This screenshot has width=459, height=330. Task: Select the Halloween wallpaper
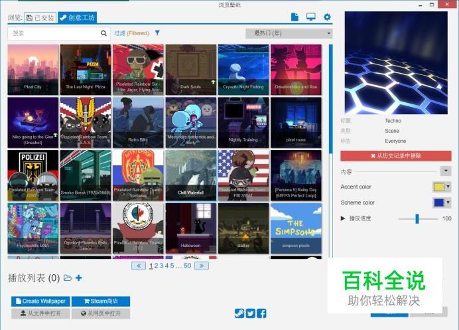coord(191,228)
